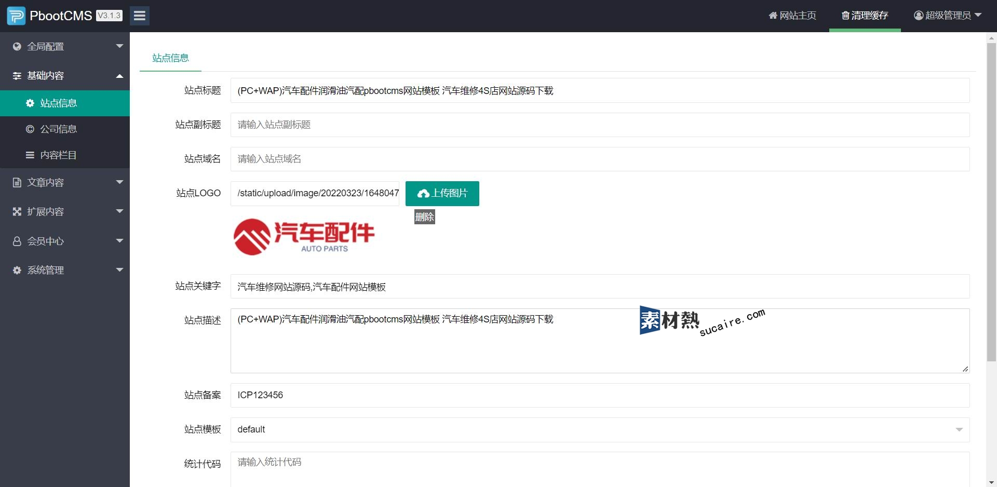Expand 系统管理 menu

click(x=65, y=270)
